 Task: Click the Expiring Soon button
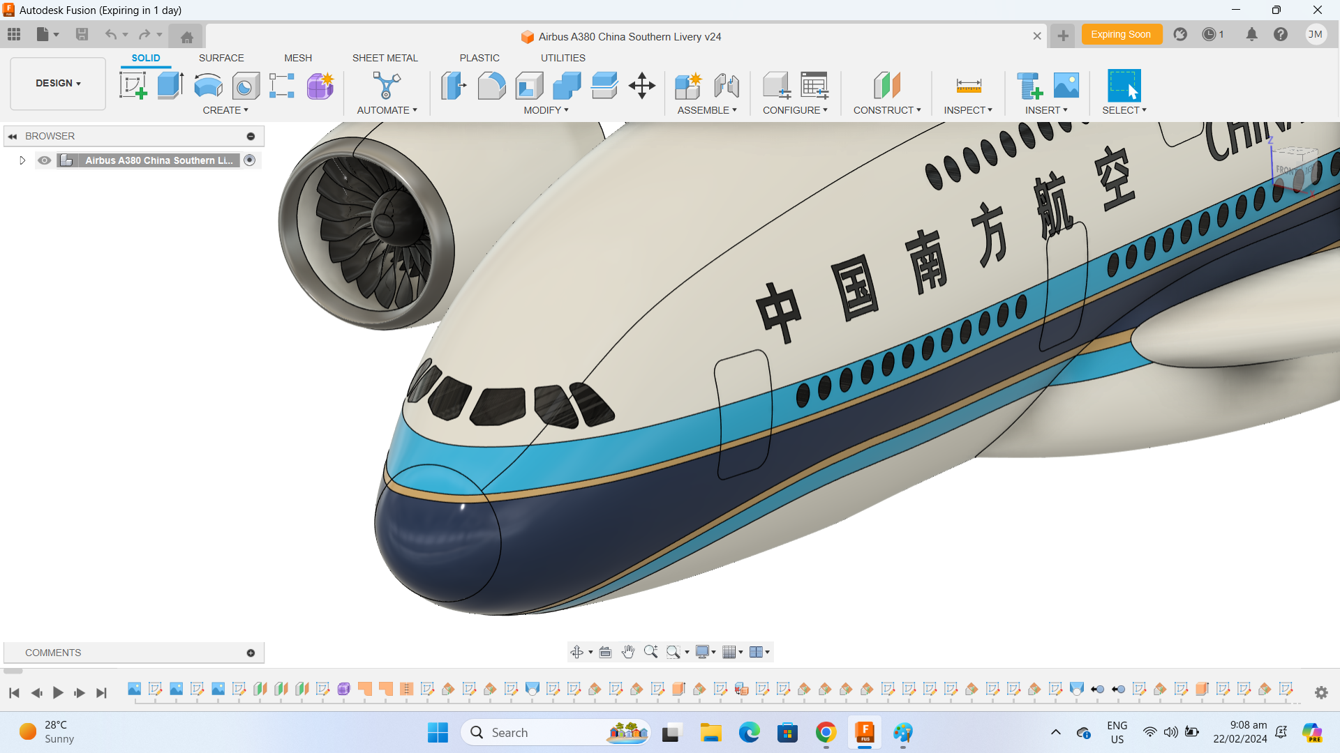tap(1122, 33)
